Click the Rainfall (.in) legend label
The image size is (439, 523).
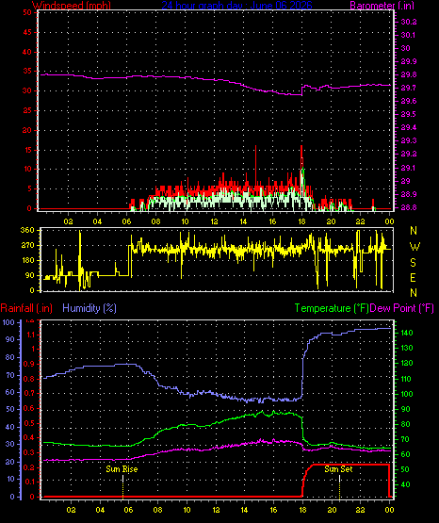(x=26, y=308)
